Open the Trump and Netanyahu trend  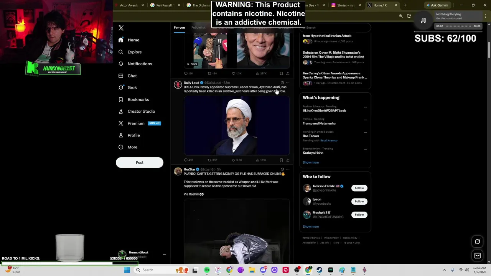[x=319, y=123]
